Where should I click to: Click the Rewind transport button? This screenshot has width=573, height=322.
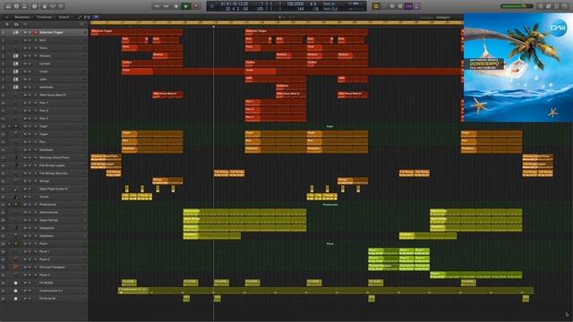point(157,6)
